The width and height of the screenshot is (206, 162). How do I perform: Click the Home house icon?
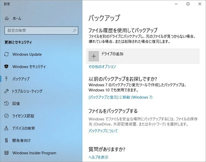point(7,18)
